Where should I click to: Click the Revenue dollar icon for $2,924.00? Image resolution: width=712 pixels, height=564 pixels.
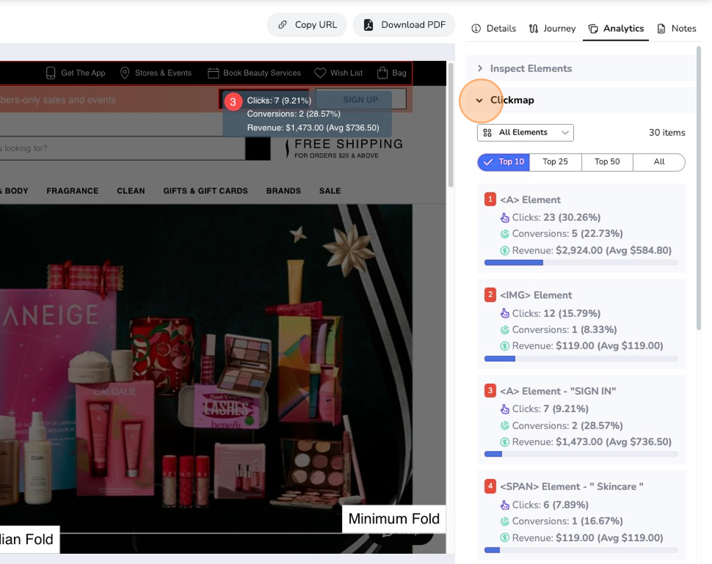[x=505, y=250]
